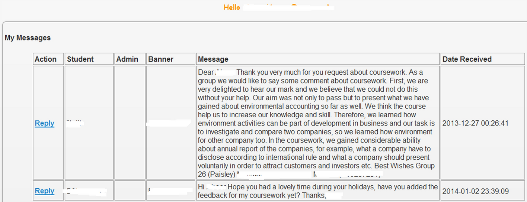Click the date 2013-12-27 00:26:41

pos(475,123)
